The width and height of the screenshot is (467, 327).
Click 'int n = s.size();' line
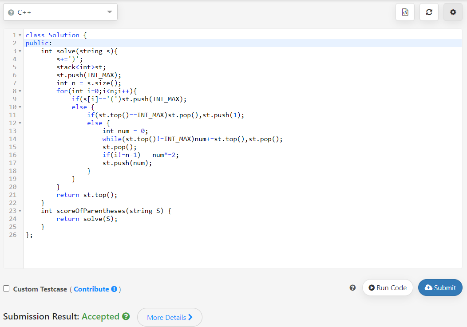point(89,83)
